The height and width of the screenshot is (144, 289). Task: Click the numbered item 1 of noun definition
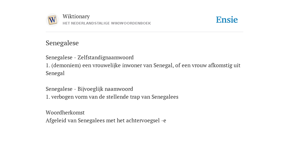tap(48, 65)
